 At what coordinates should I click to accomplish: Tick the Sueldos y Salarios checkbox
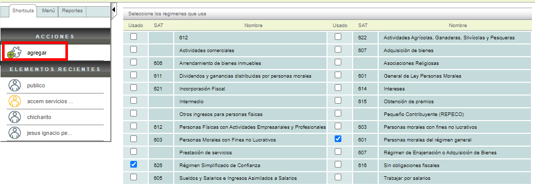pyautogui.click(x=134, y=177)
